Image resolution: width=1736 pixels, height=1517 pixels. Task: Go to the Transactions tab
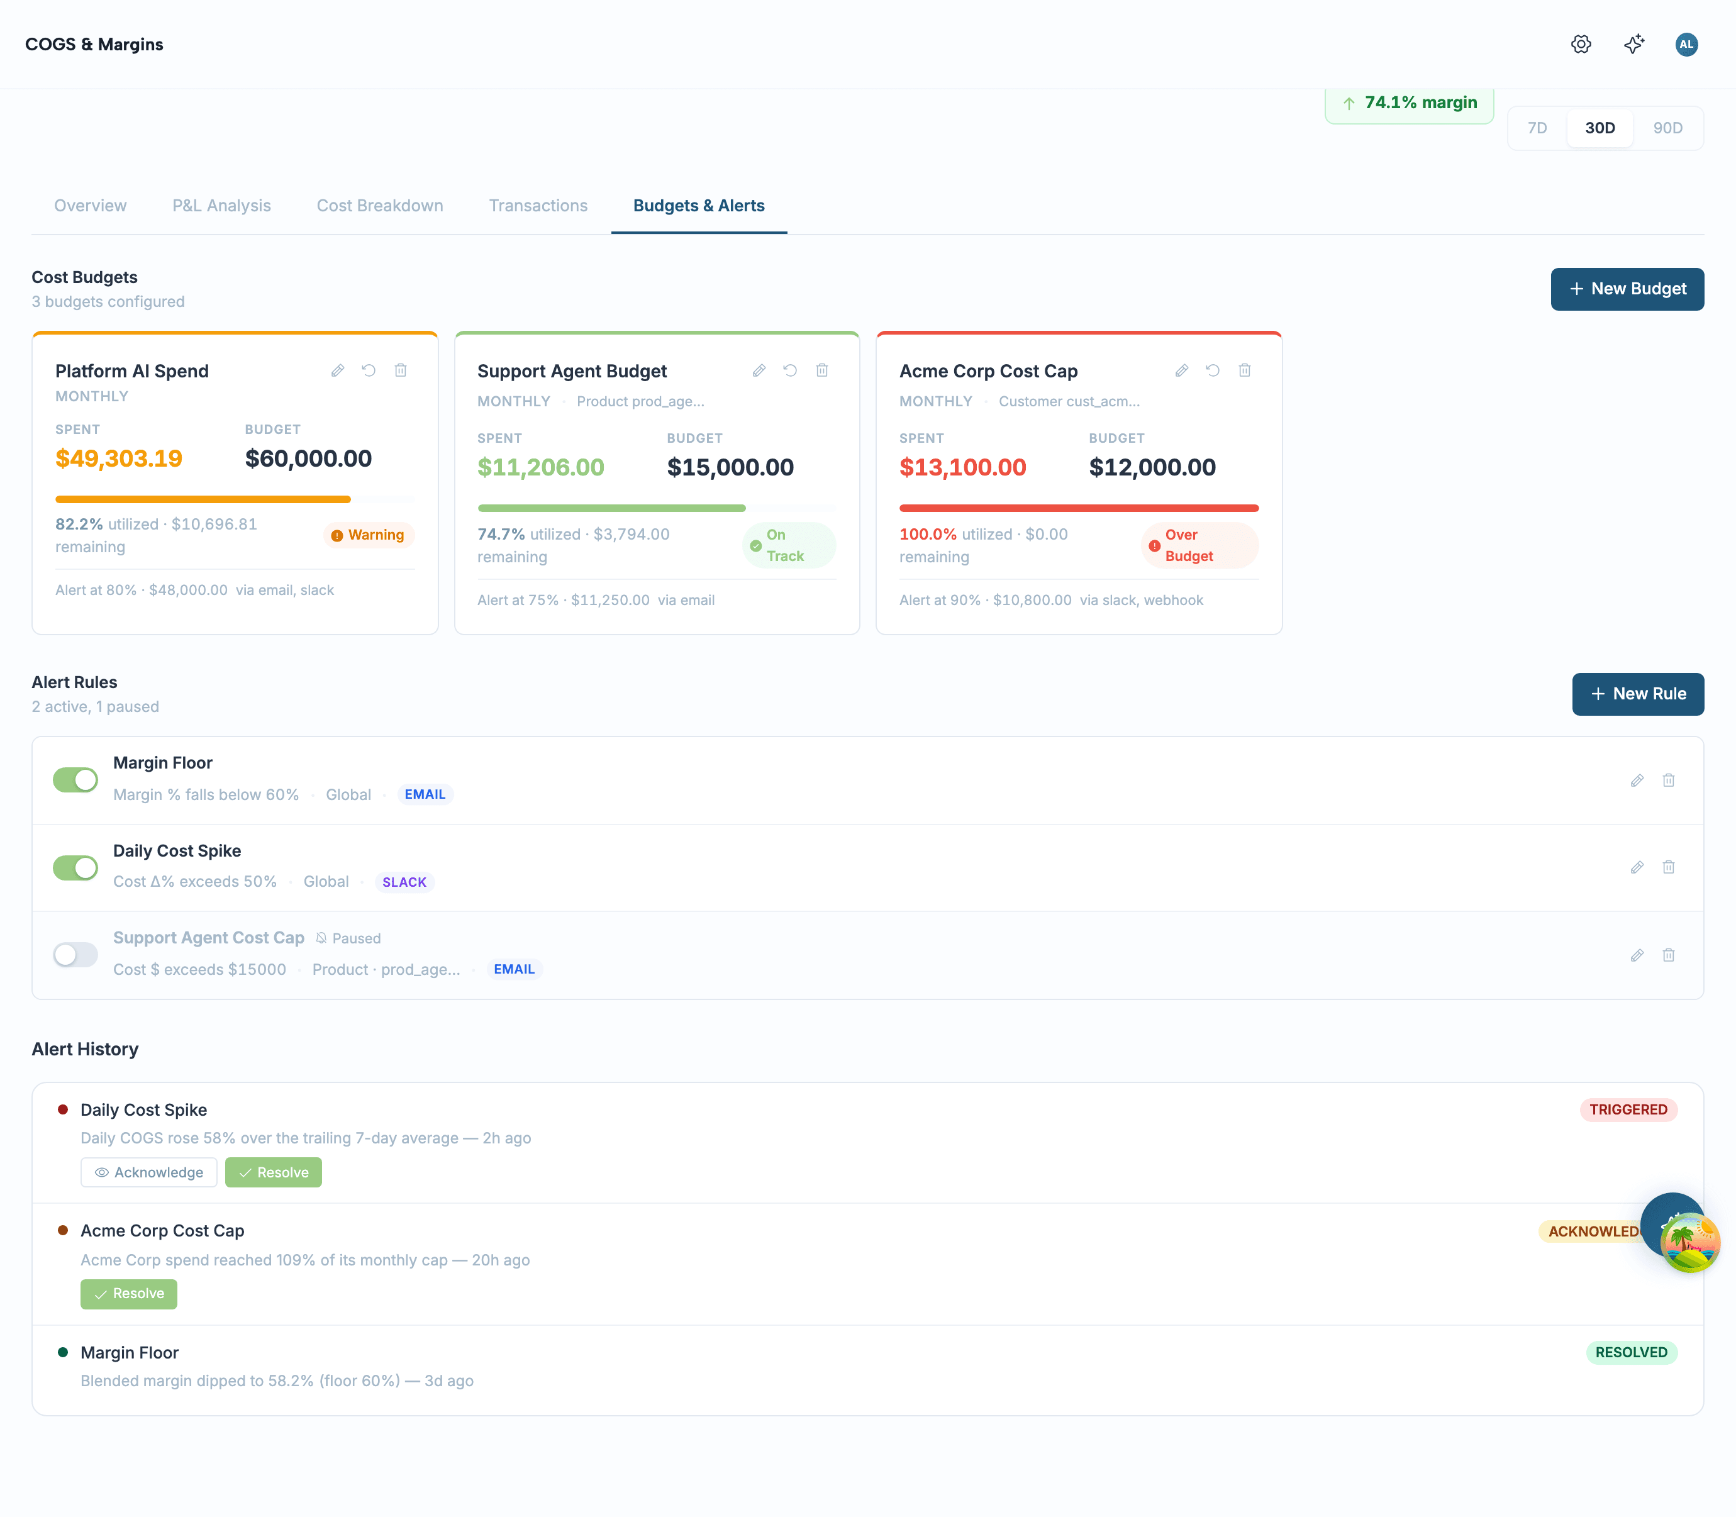coord(538,206)
